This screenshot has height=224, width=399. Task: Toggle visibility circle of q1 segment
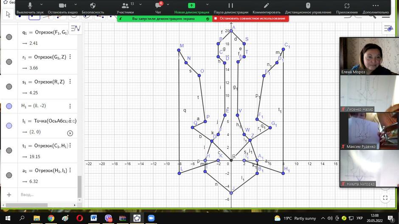9,37
